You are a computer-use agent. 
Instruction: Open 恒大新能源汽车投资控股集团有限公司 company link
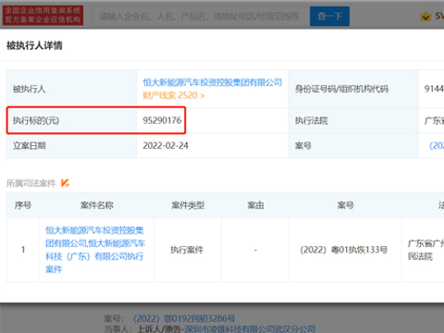pyautogui.click(x=213, y=82)
